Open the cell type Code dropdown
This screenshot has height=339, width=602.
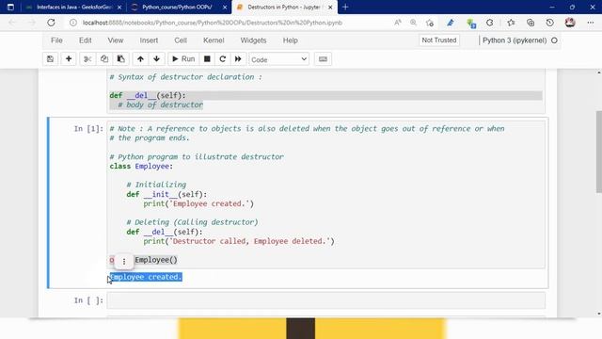tap(278, 59)
